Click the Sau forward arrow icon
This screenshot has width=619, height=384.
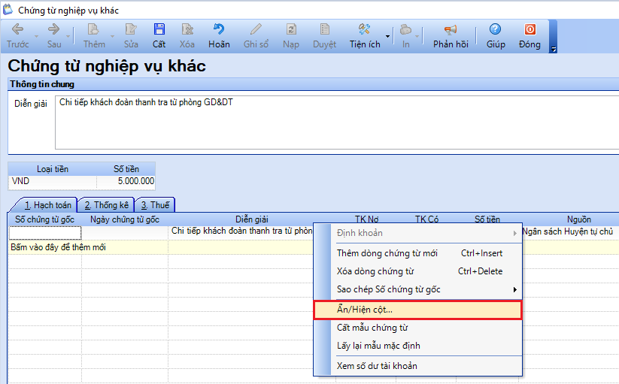pos(53,30)
